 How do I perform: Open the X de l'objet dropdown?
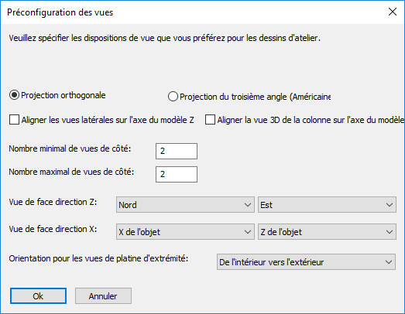pyautogui.click(x=185, y=232)
